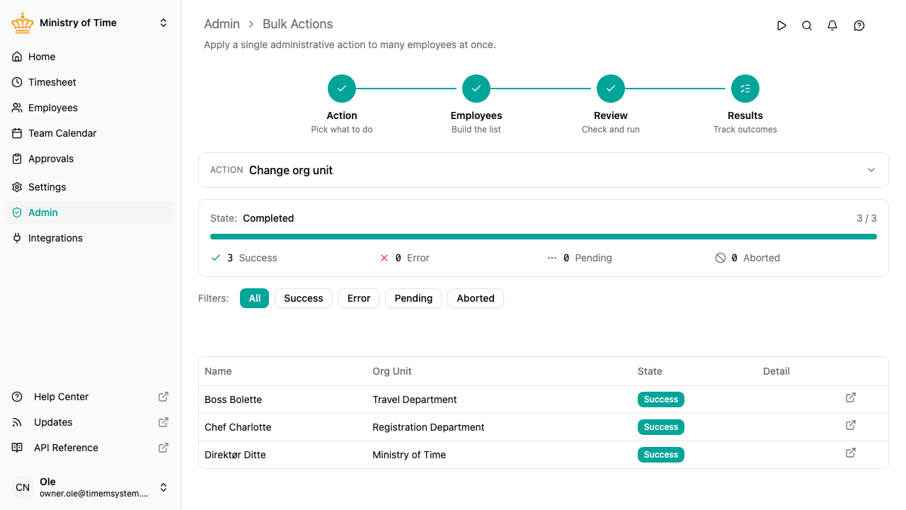The height and width of the screenshot is (510, 906).
Task: Click the Updates feed icon
Action: (x=17, y=422)
